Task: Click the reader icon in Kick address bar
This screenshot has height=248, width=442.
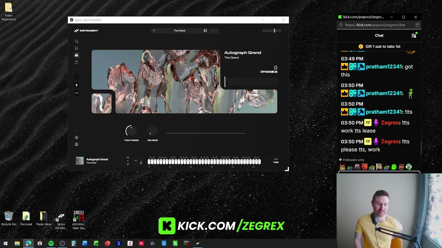Action: 417,25
